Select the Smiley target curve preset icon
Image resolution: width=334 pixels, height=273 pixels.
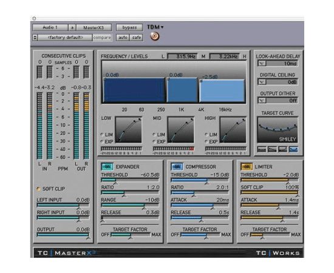[x=293, y=149]
